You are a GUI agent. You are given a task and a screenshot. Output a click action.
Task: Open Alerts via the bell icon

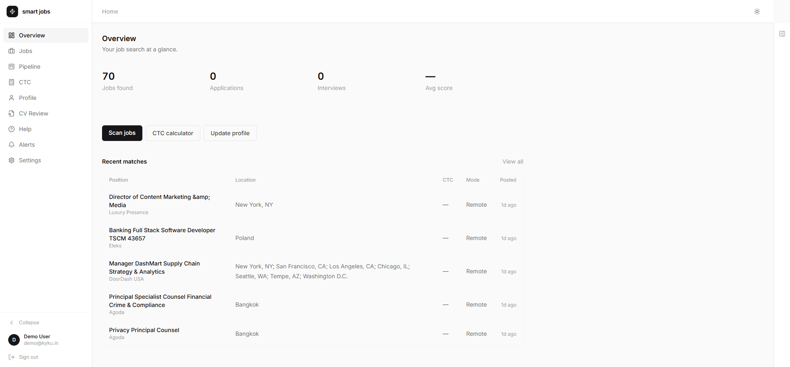pos(12,145)
